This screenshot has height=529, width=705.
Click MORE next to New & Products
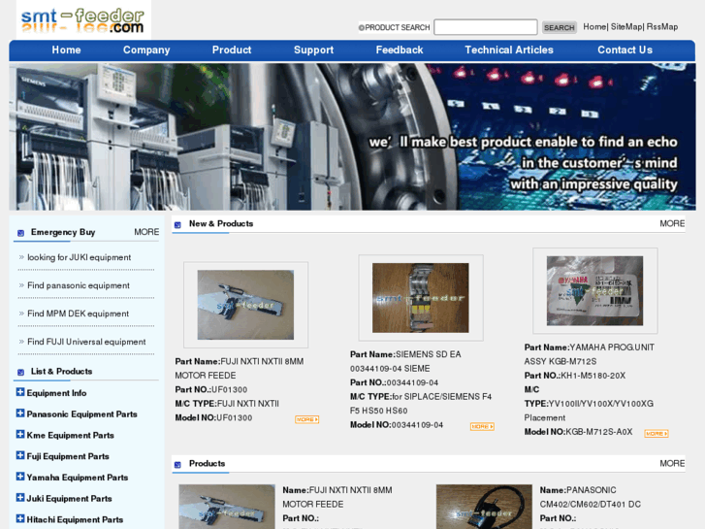pyautogui.click(x=672, y=224)
